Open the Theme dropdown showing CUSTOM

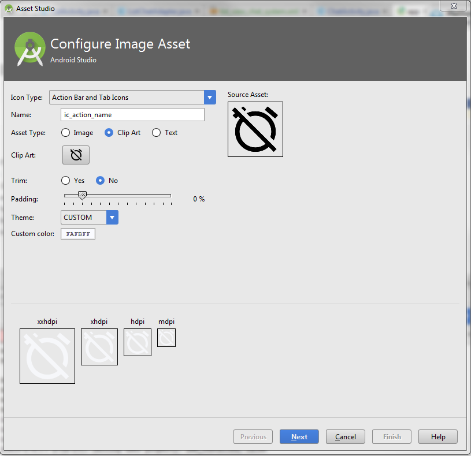click(112, 217)
